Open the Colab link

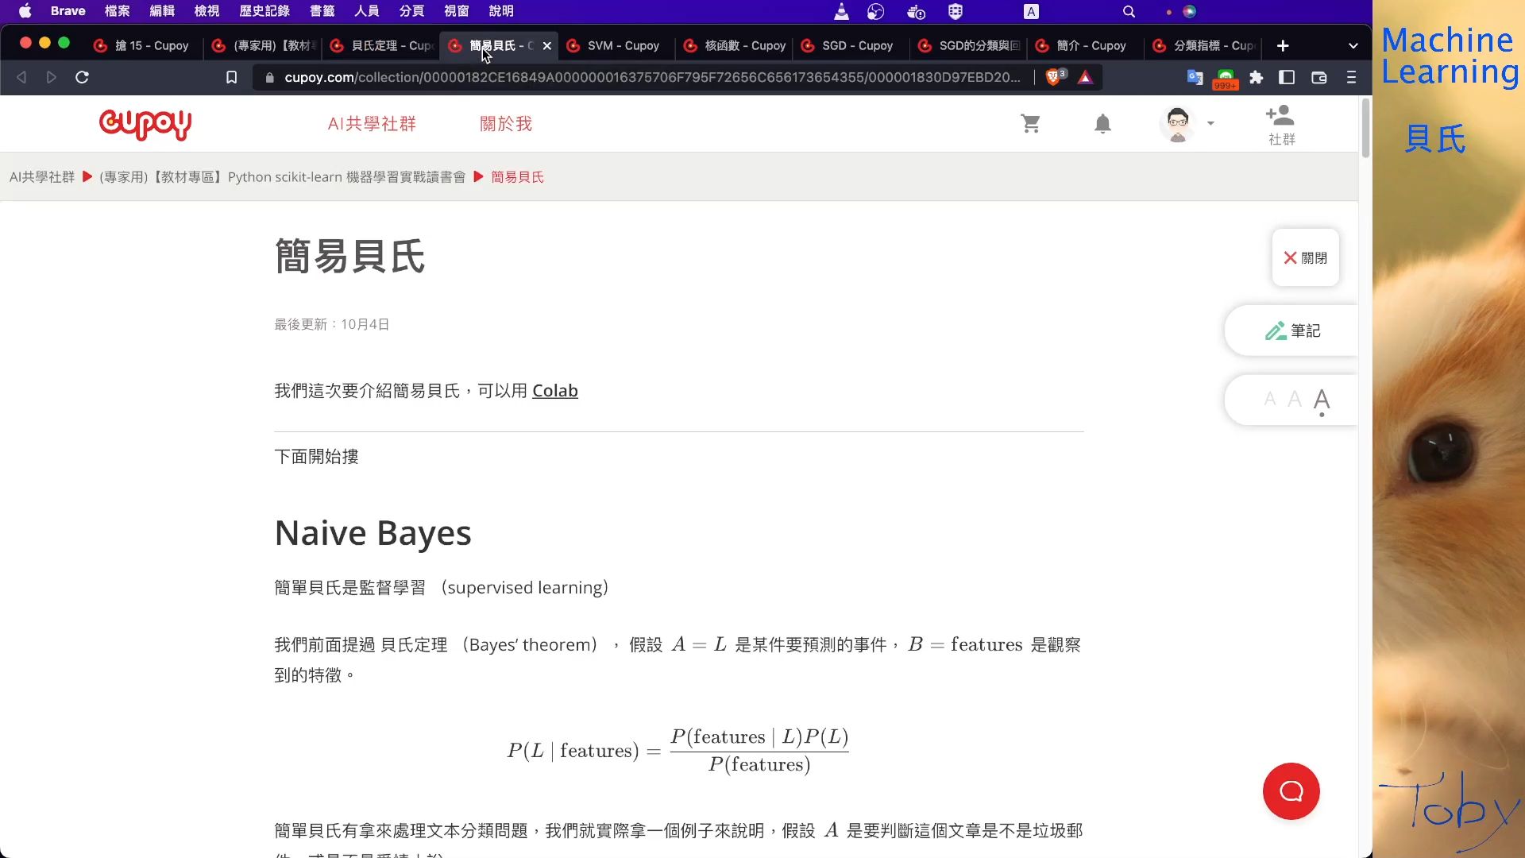click(x=554, y=391)
